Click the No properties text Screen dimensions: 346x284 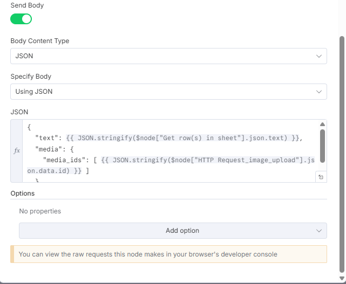[40, 211]
